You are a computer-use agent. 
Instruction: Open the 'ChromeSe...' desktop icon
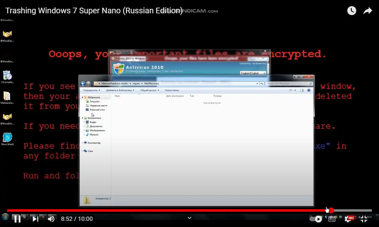pos(7,77)
